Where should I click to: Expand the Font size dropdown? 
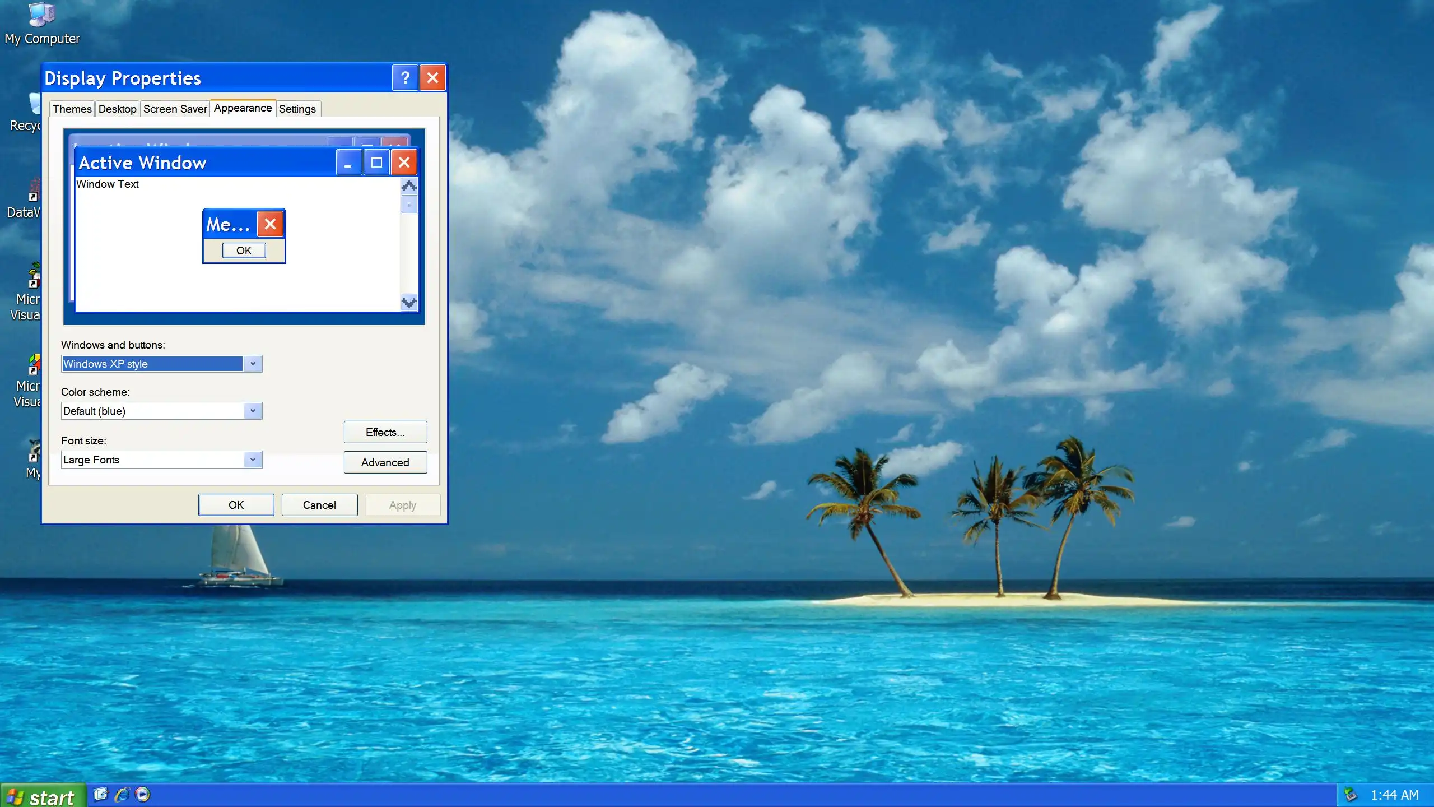pos(253,460)
